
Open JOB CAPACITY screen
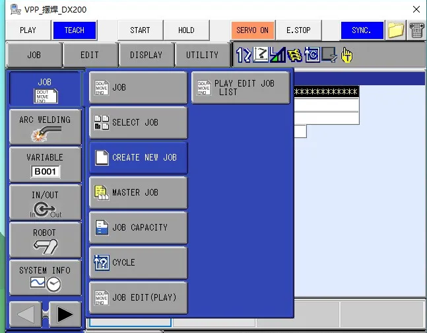tap(139, 227)
